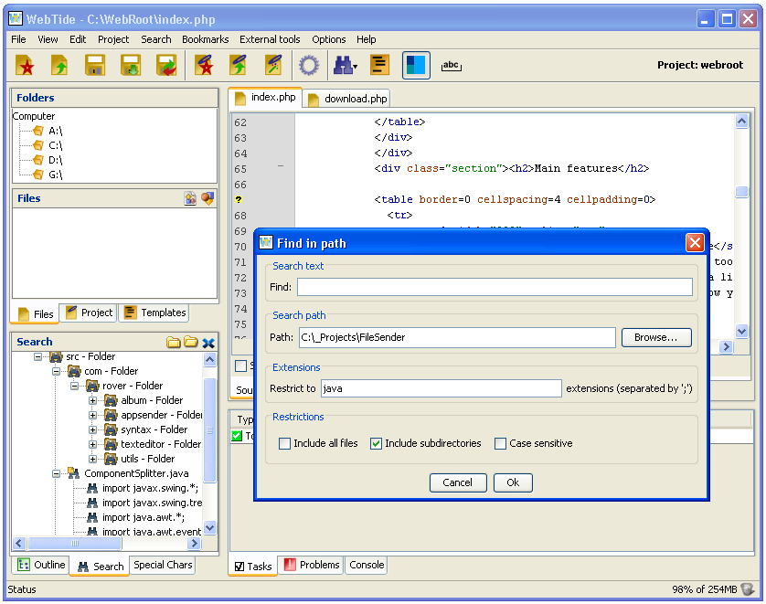Click the shield icon in the Files panel header
This screenshot has width=766, height=604.
pos(207,198)
